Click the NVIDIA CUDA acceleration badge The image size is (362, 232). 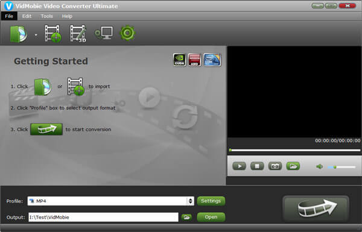(179, 60)
